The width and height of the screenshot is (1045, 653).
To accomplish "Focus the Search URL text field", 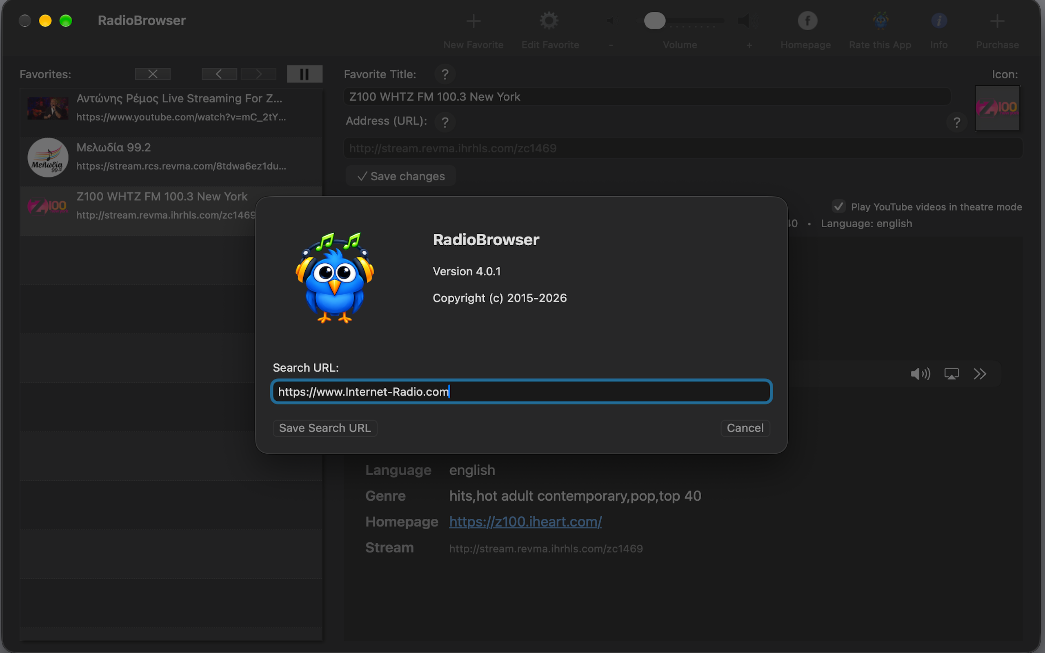I will (x=521, y=391).
